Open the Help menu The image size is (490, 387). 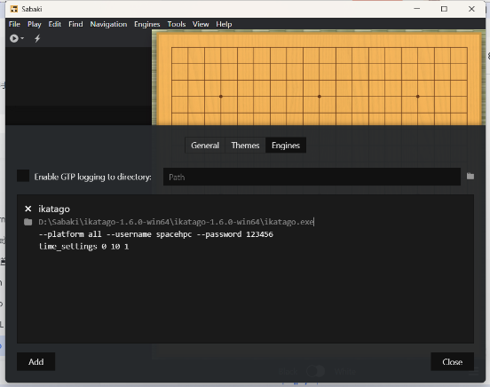[x=224, y=24]
